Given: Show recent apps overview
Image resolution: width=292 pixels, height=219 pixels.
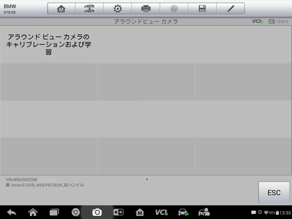Looking at the screenshot, I should click(54, 212).
